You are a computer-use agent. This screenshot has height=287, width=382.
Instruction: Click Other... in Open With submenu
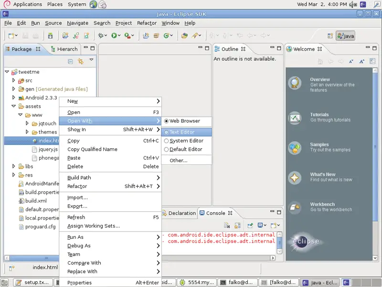(x=187, y=161)
